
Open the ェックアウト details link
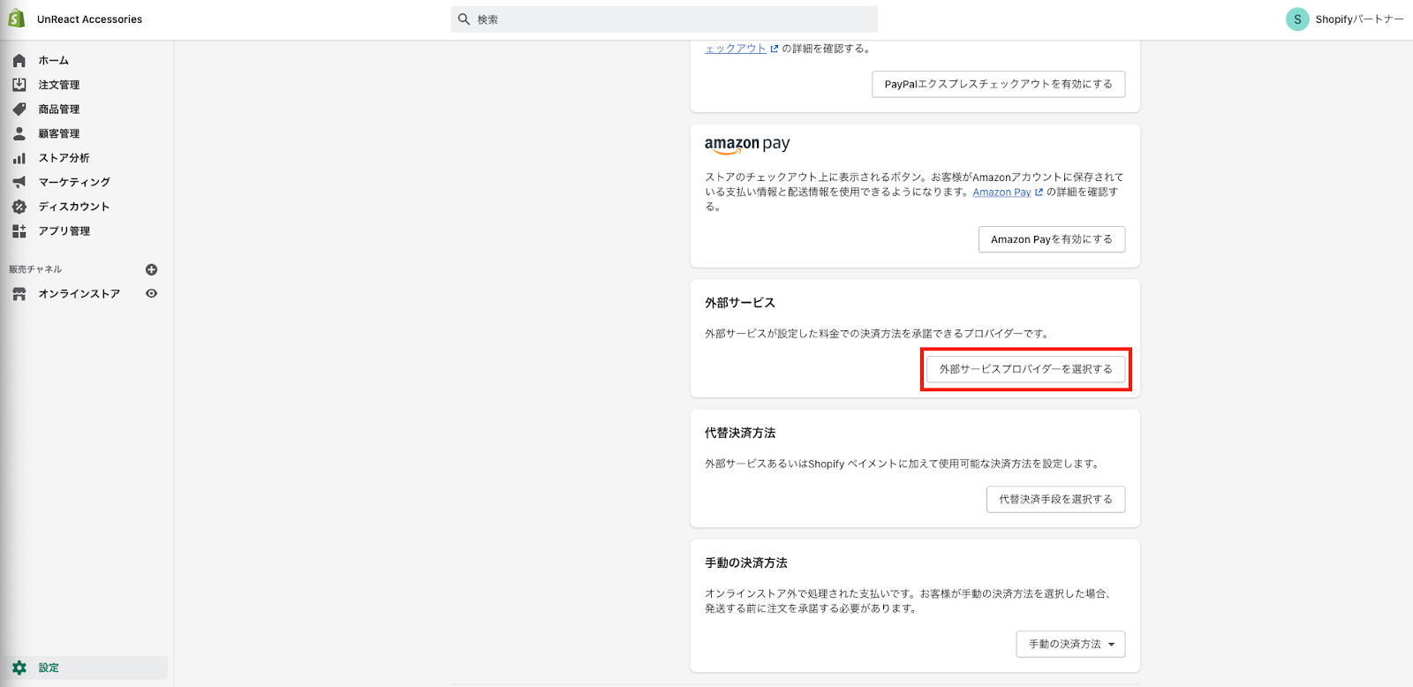tap(736, 49)
